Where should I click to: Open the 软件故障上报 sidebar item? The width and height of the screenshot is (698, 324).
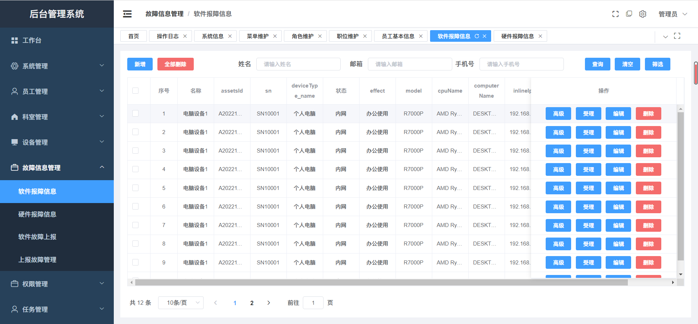click(x=57, y=237)
